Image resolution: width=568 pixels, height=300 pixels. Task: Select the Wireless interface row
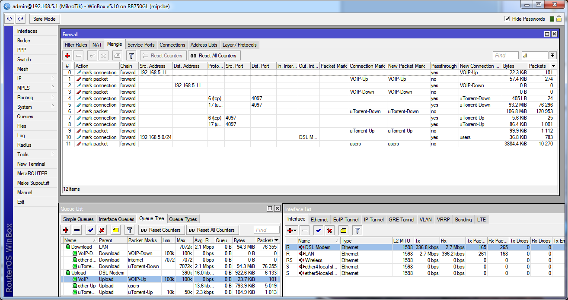(x=424, y=260)
